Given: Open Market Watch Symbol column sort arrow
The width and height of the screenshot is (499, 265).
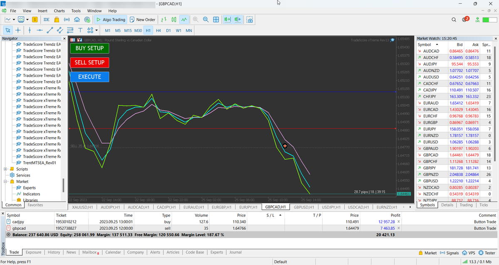Looking at the screenshot, I should click(436, 44).
